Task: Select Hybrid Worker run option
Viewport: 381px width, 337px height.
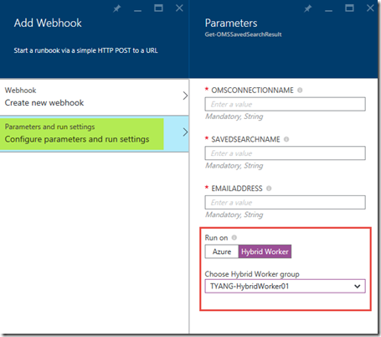Action: 265,251
